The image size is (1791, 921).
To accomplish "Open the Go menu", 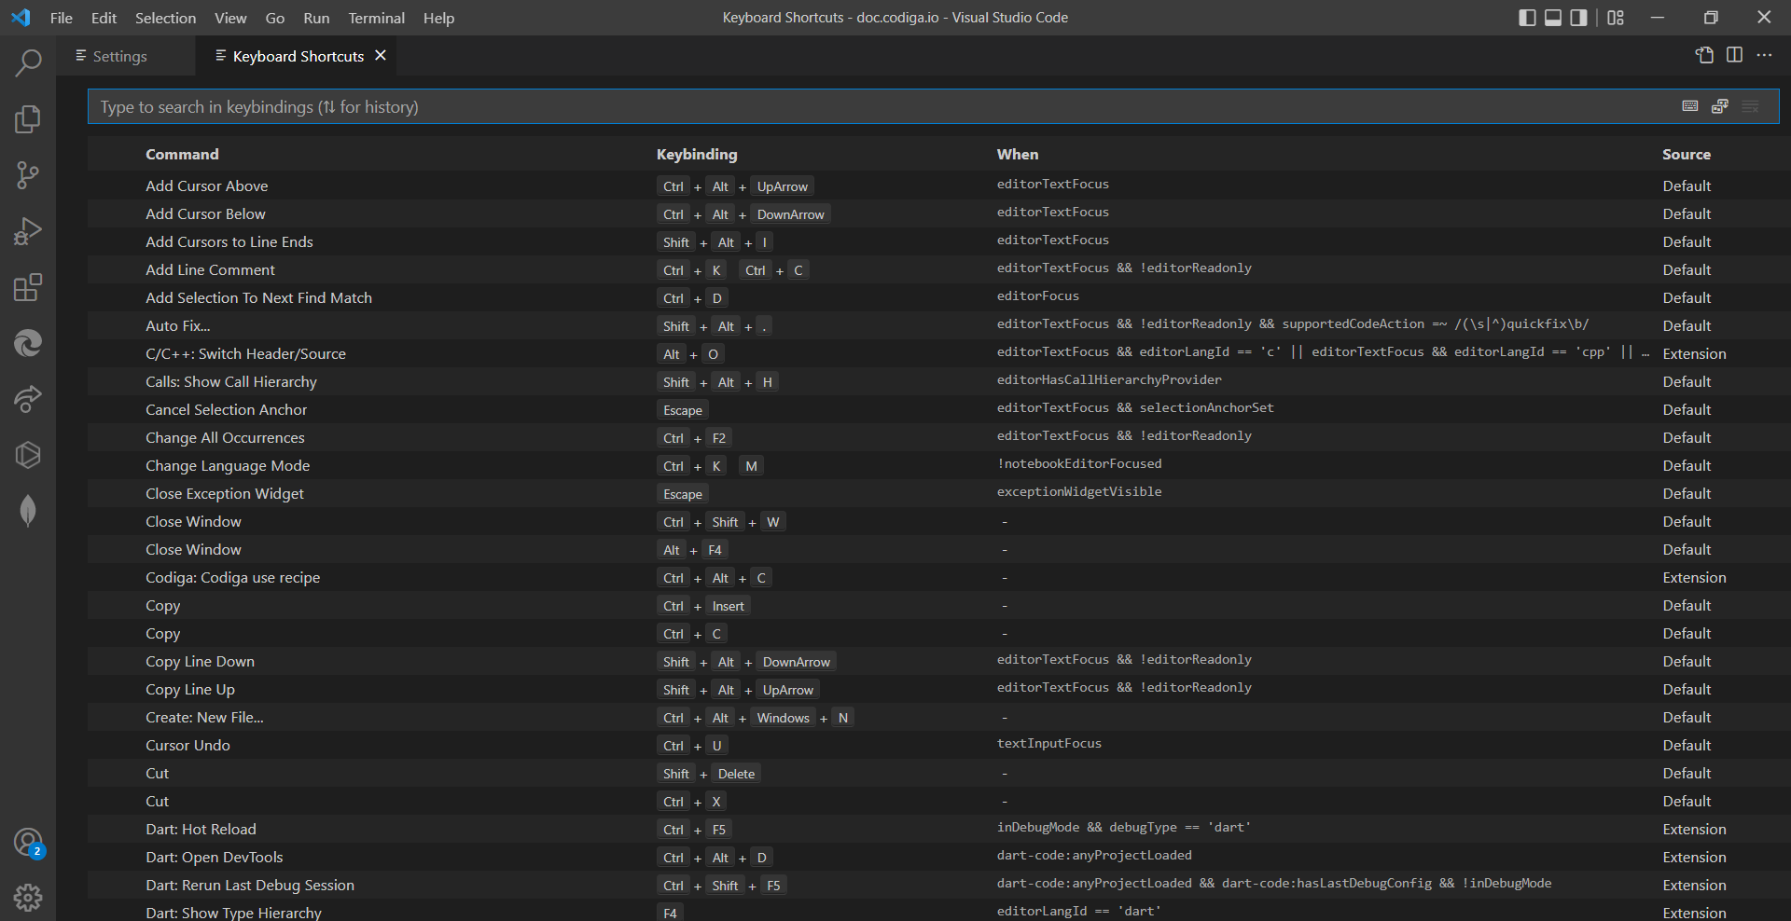I will click(275, 18).
